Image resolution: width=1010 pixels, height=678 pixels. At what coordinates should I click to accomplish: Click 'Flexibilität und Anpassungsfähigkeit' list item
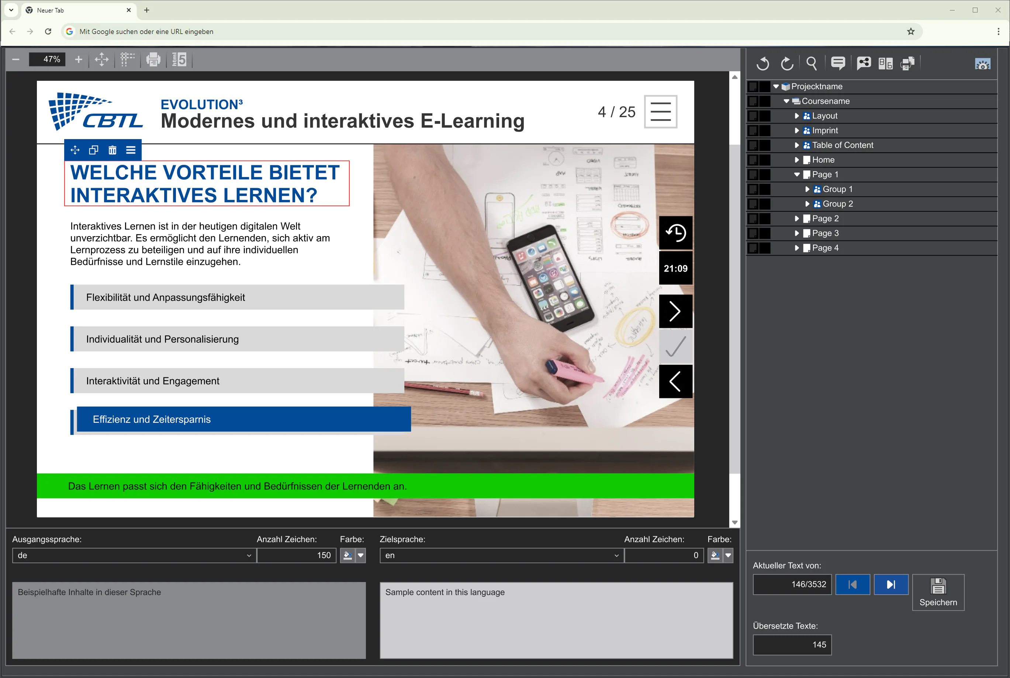click(237, 297)
